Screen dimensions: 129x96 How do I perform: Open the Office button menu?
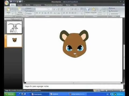6,3
